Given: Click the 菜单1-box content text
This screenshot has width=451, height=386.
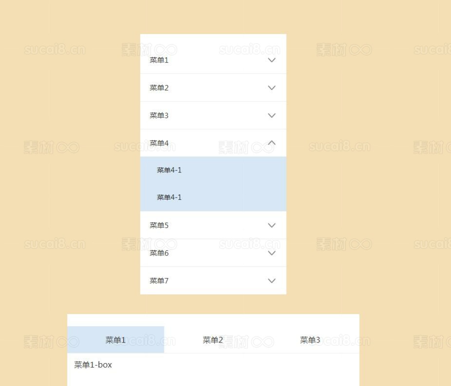Looking at the screenshot, I should pos(93,365).
